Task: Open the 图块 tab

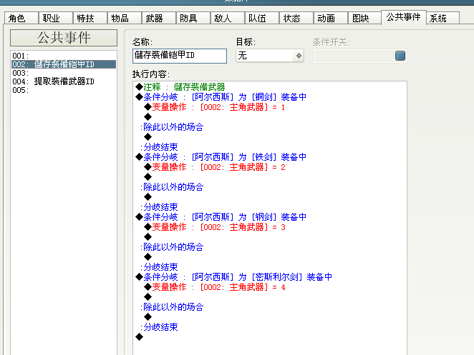Action: pyautogui.click(x=365, y=18)
